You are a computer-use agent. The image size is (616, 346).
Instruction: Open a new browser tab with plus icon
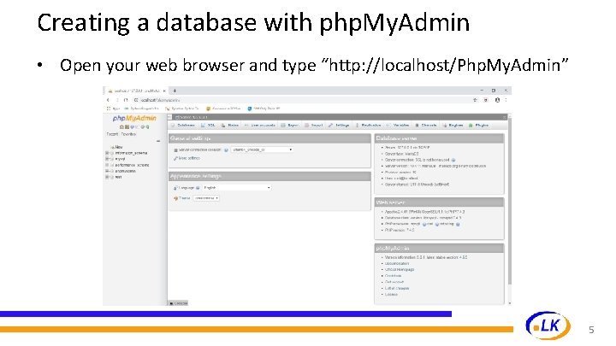click(175, 91)
